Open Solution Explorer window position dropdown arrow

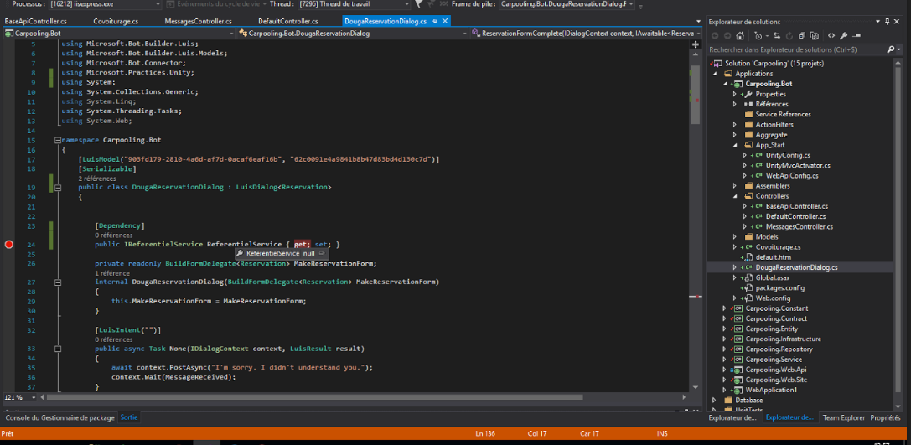point(877,22)
